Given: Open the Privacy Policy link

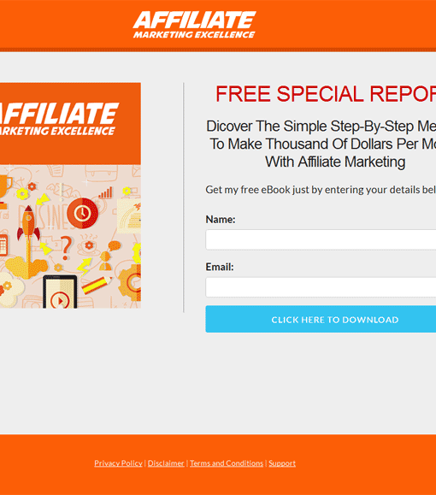Looking at the screenshot, I should tap(118, 463).
